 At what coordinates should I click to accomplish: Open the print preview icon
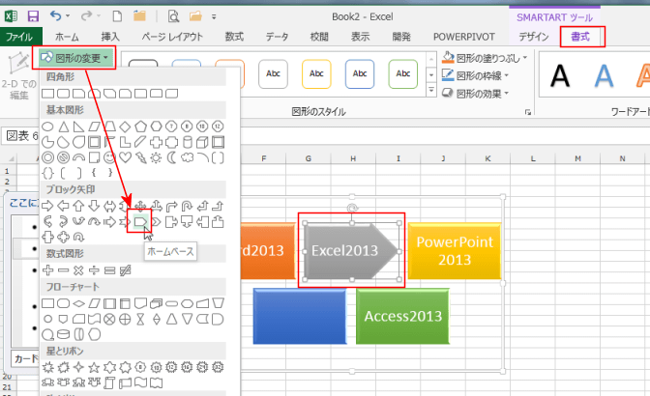173,16
